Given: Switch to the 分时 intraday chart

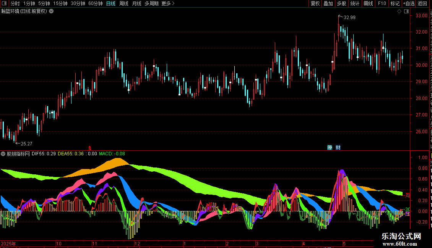Looking at the screenshot, I should (15, 3).
